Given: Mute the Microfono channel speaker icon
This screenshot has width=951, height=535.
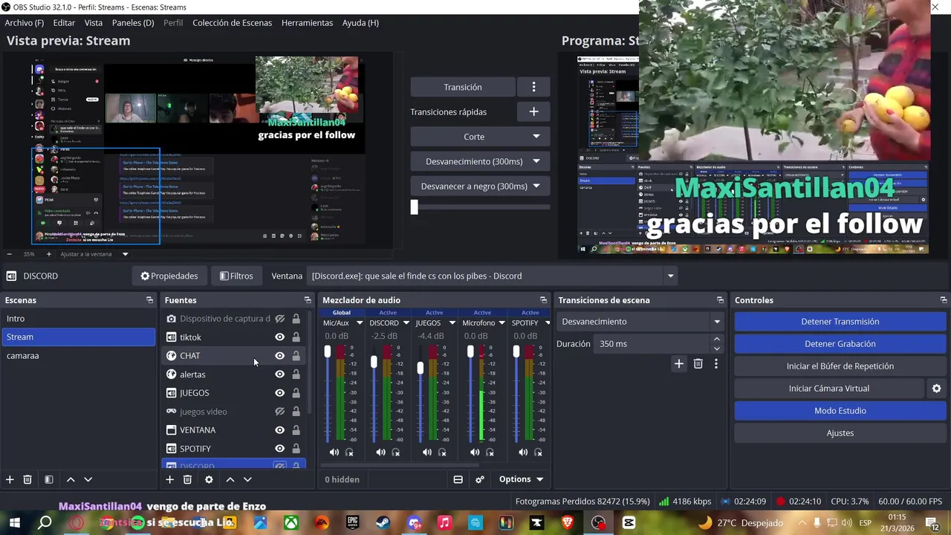Looking at the screenshot, I should point(475,452).
